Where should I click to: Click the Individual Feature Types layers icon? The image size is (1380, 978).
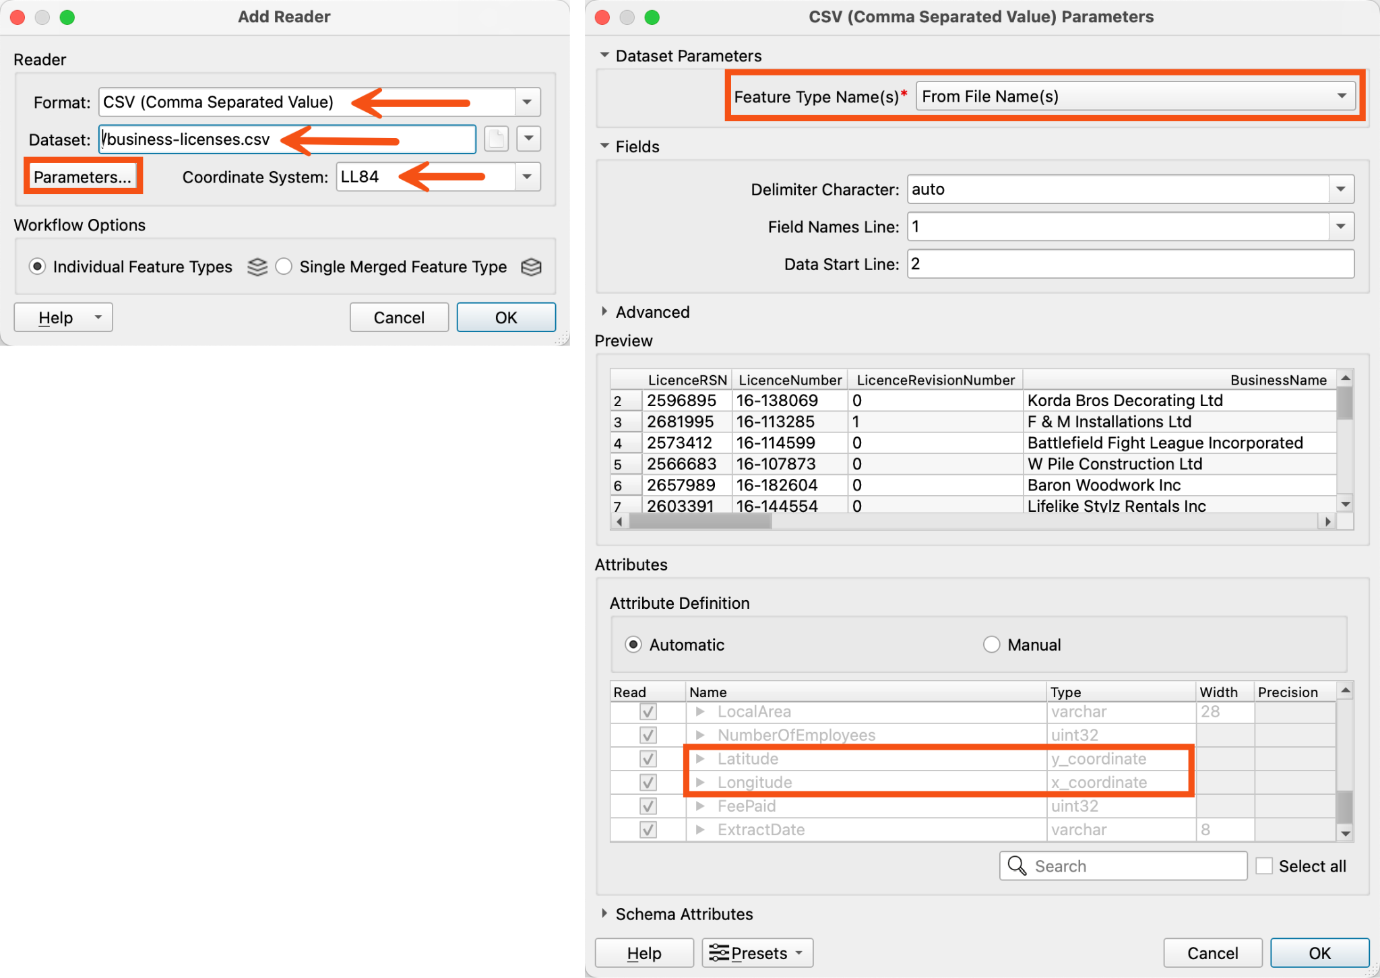click(x=257, y=267)
